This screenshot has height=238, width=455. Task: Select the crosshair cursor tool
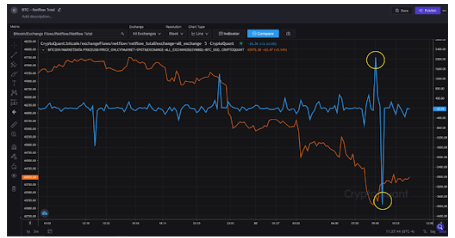(14, 45)
